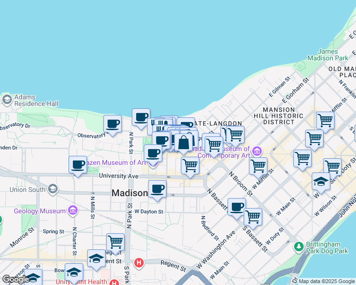
Task: Select the Madison Museum of Contemporary Art icon
Action: pos(257,151)
